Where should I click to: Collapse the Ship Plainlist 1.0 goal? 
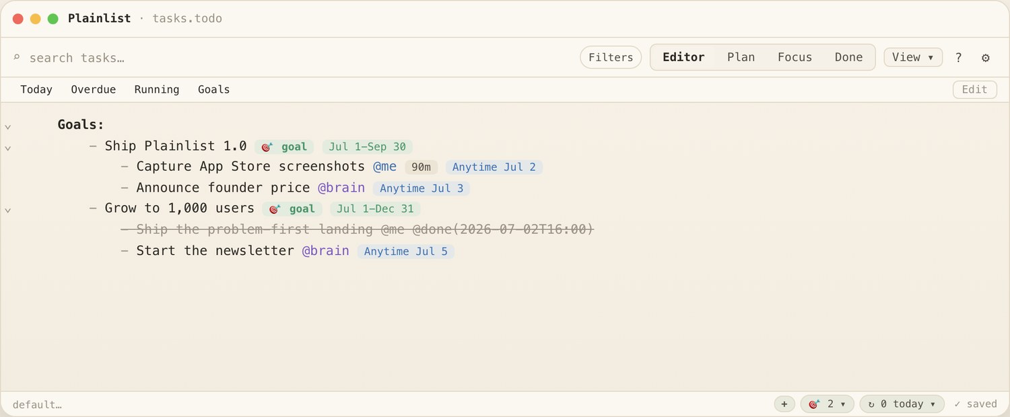coord(8,148)
